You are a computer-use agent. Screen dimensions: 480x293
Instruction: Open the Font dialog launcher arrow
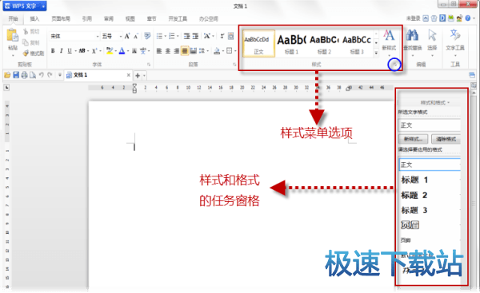pos(149,65)
